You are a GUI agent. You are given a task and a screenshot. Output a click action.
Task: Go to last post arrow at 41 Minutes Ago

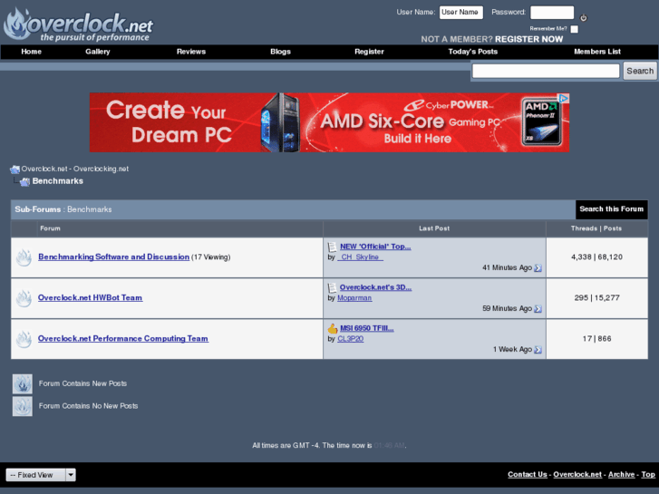click(538, 267)
